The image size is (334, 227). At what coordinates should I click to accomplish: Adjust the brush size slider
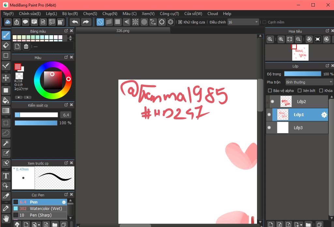[36, 115]
